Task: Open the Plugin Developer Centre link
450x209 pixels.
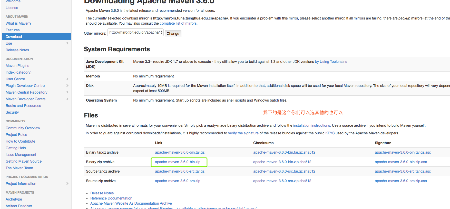Action: point(25,86)
